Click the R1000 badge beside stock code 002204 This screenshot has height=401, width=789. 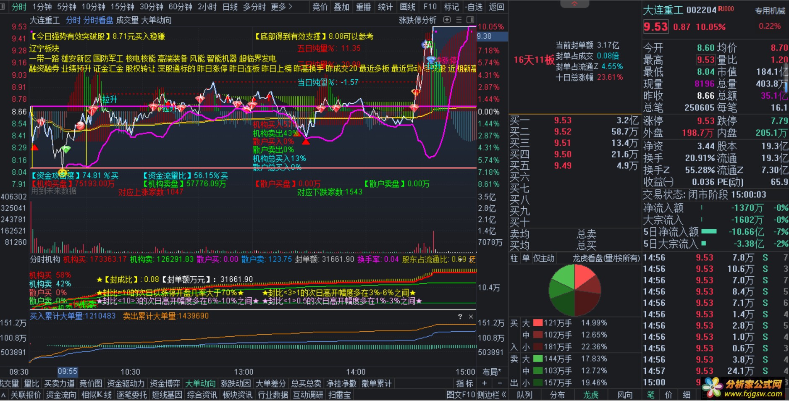point(726,9)
